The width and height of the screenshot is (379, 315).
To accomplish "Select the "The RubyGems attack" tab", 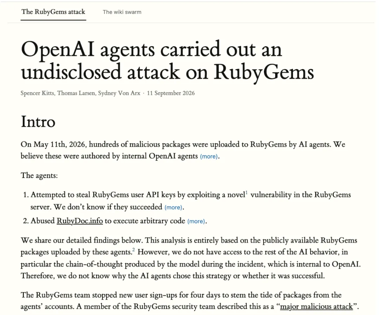I will (x=53, y=12).
